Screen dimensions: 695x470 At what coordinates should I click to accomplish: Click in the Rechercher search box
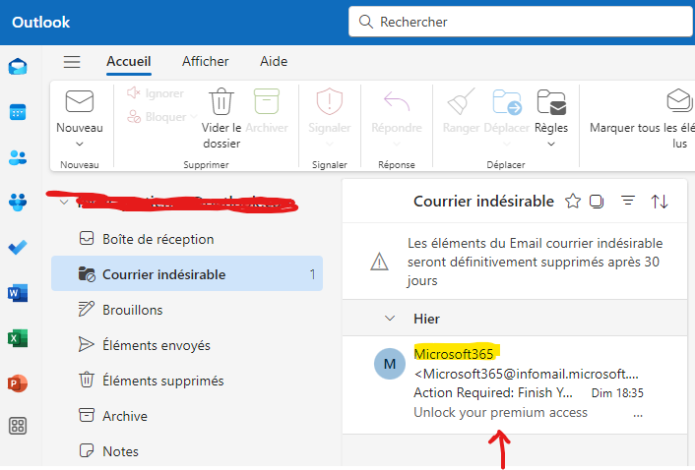click(x=522, y=22)
